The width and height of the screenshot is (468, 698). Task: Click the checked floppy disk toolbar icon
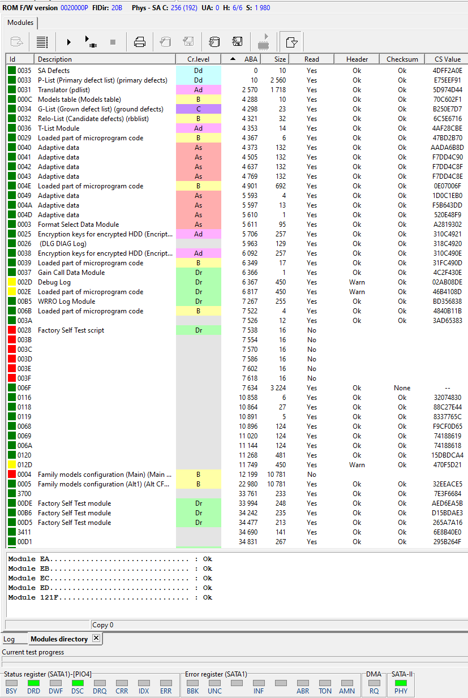(238, 42)
